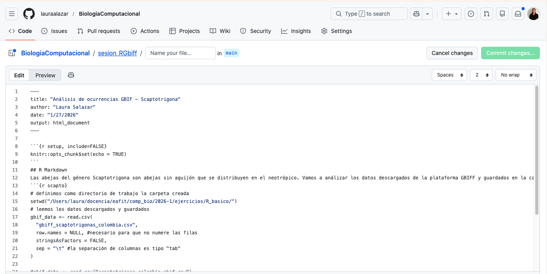Open Copilot chat icon in header
This screenshot has width=547, height=274.
416,14
